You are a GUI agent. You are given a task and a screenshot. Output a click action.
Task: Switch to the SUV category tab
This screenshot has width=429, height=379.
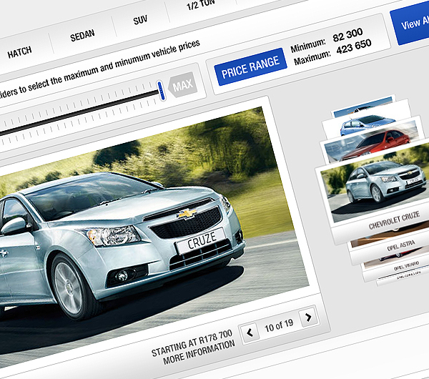click(x=140, y=20)
